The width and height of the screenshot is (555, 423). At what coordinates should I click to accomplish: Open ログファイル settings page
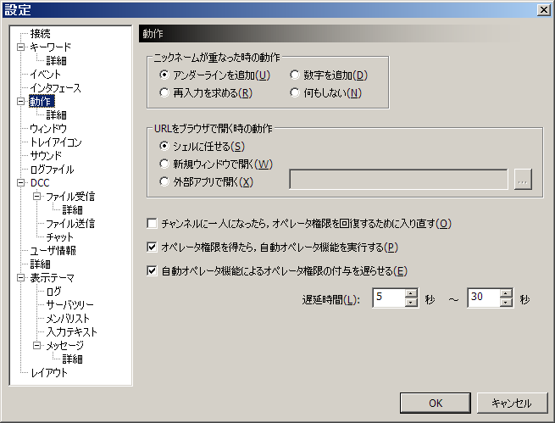(x=52, y=170)
